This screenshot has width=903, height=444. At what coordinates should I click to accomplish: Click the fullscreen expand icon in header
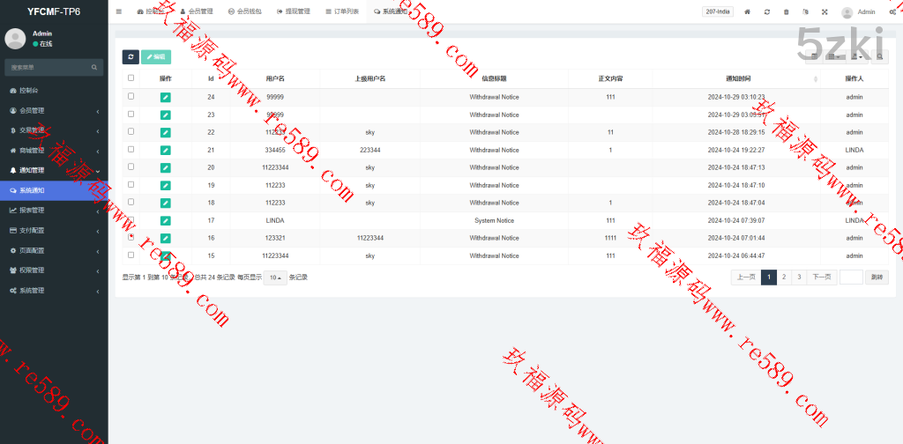click(x=825, y=11)
